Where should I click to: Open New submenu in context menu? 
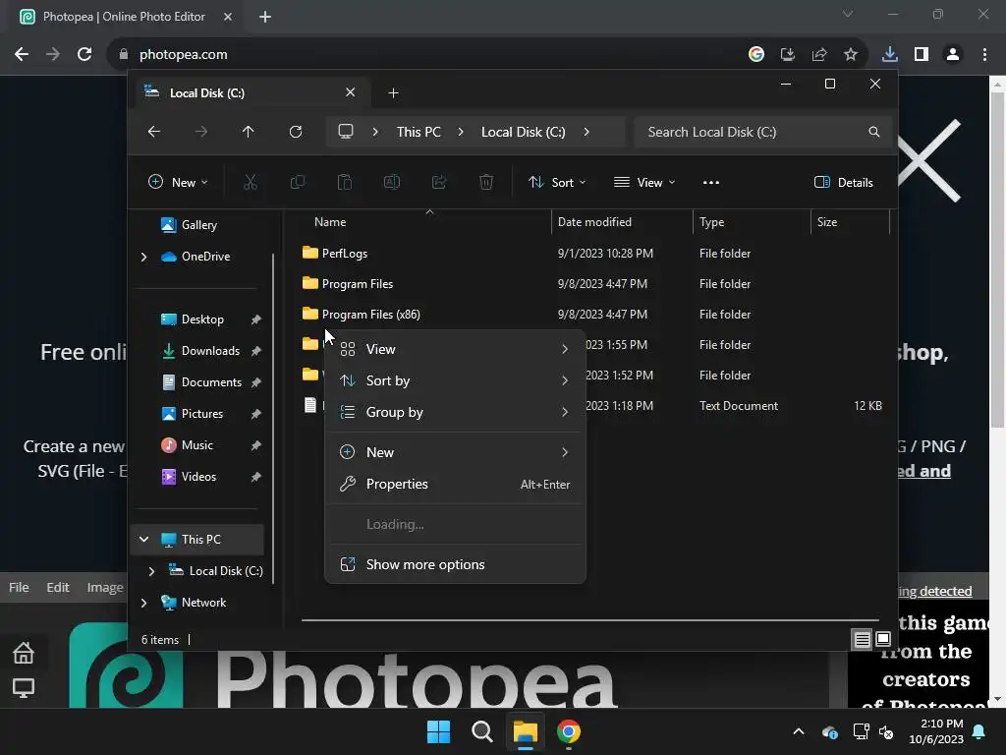pos(455,452)
